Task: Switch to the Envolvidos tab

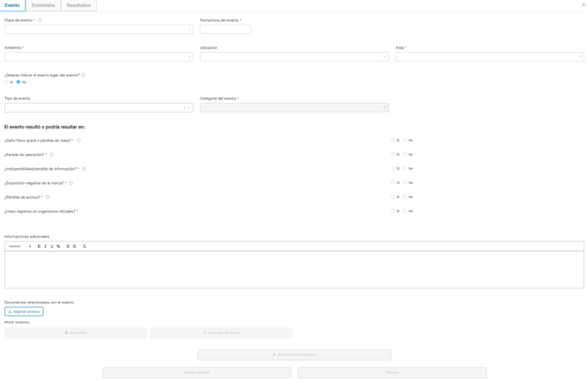Action: tap(43, 5)
